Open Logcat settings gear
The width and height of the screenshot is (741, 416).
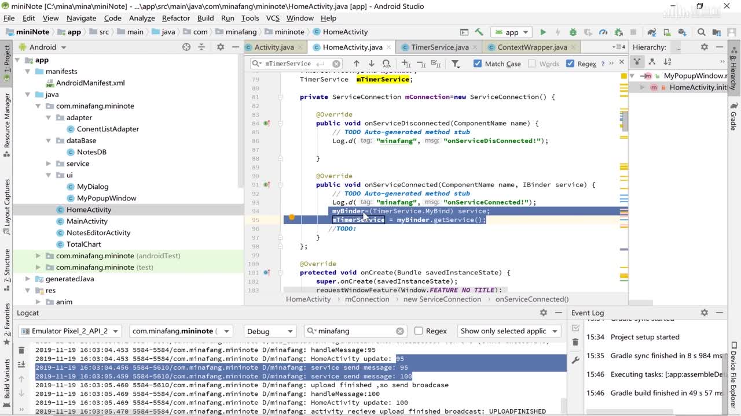(543, 313)
